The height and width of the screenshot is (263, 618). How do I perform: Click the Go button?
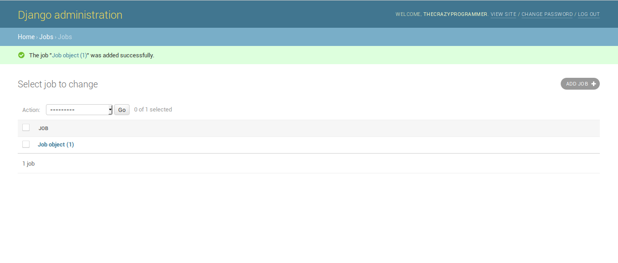122,110
